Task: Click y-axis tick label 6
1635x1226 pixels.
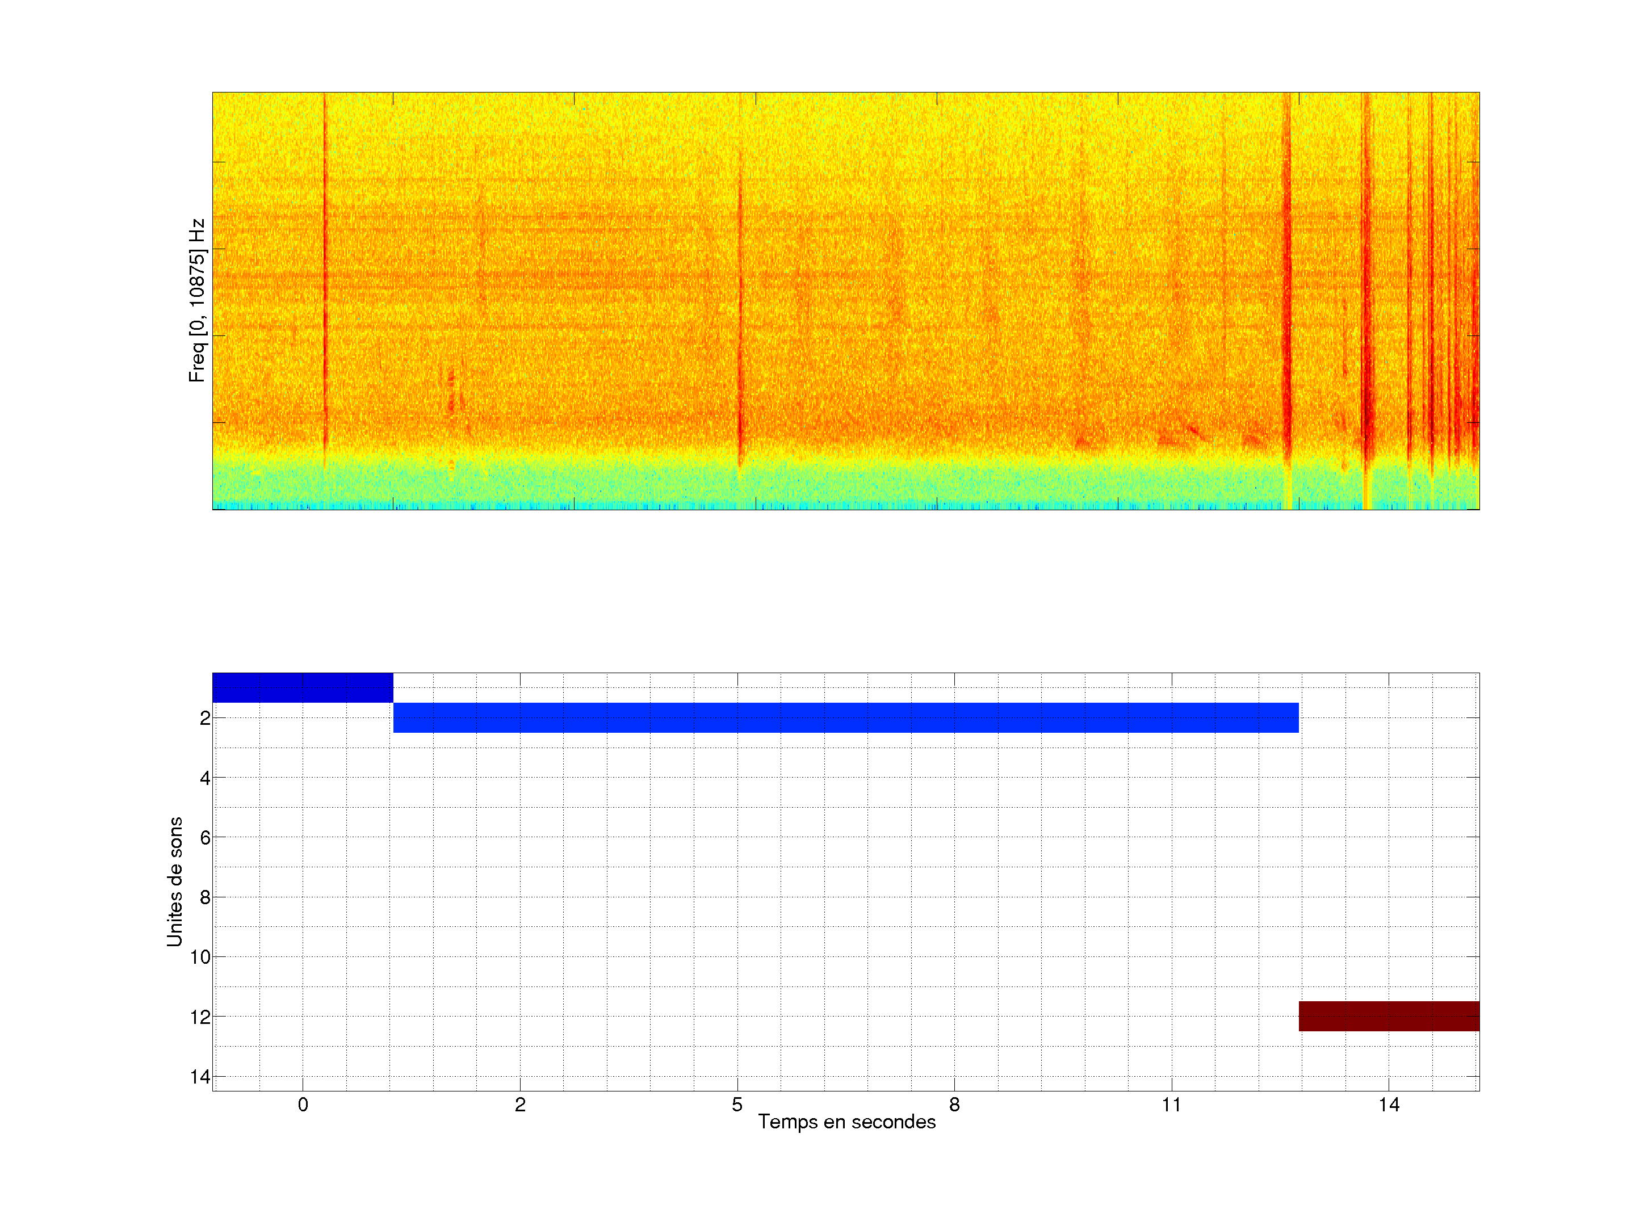Action: pos(205,837)
